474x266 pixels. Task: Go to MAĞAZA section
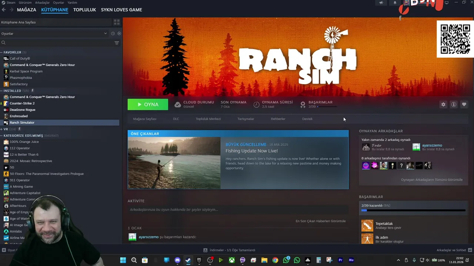(x=27, y=10)
